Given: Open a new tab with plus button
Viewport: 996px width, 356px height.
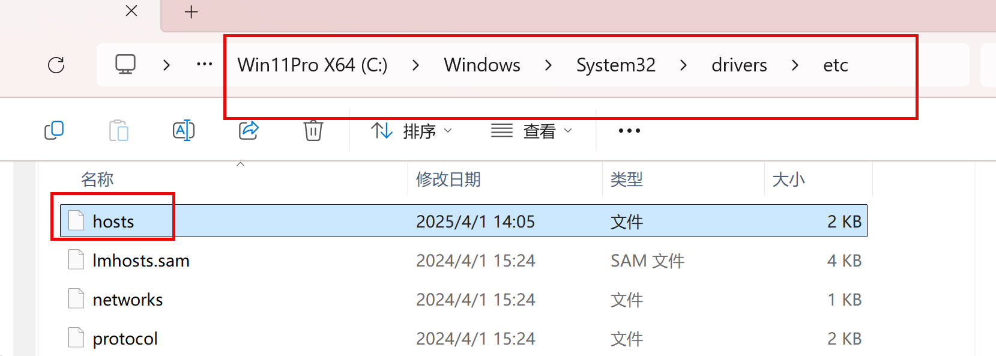Looking at the screenshot, I should [x=191, y=12].
